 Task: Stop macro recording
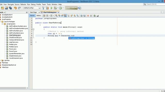(x=91, y=16)
